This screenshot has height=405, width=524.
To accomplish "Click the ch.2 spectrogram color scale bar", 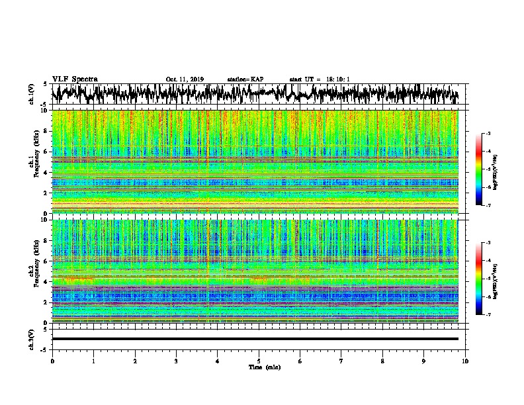I will (x=478, y=279).
